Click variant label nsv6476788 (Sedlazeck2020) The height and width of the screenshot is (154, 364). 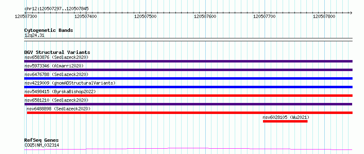point(56,74)
